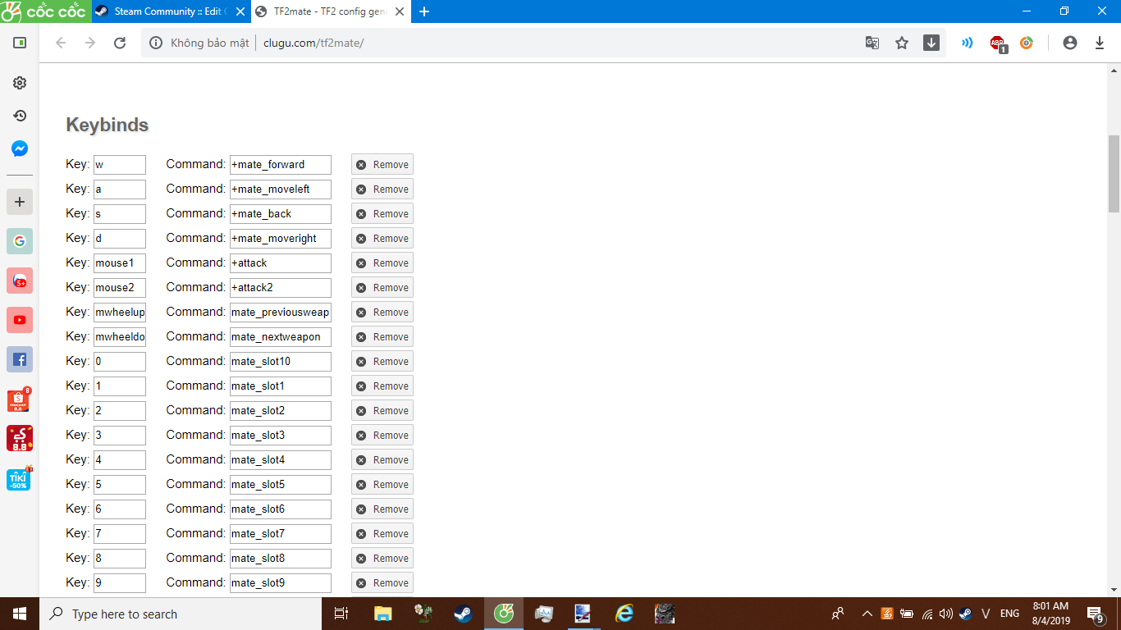Open the Windows Start menu
This screenshot has height=630, width=1121.
tap(20, 614)
